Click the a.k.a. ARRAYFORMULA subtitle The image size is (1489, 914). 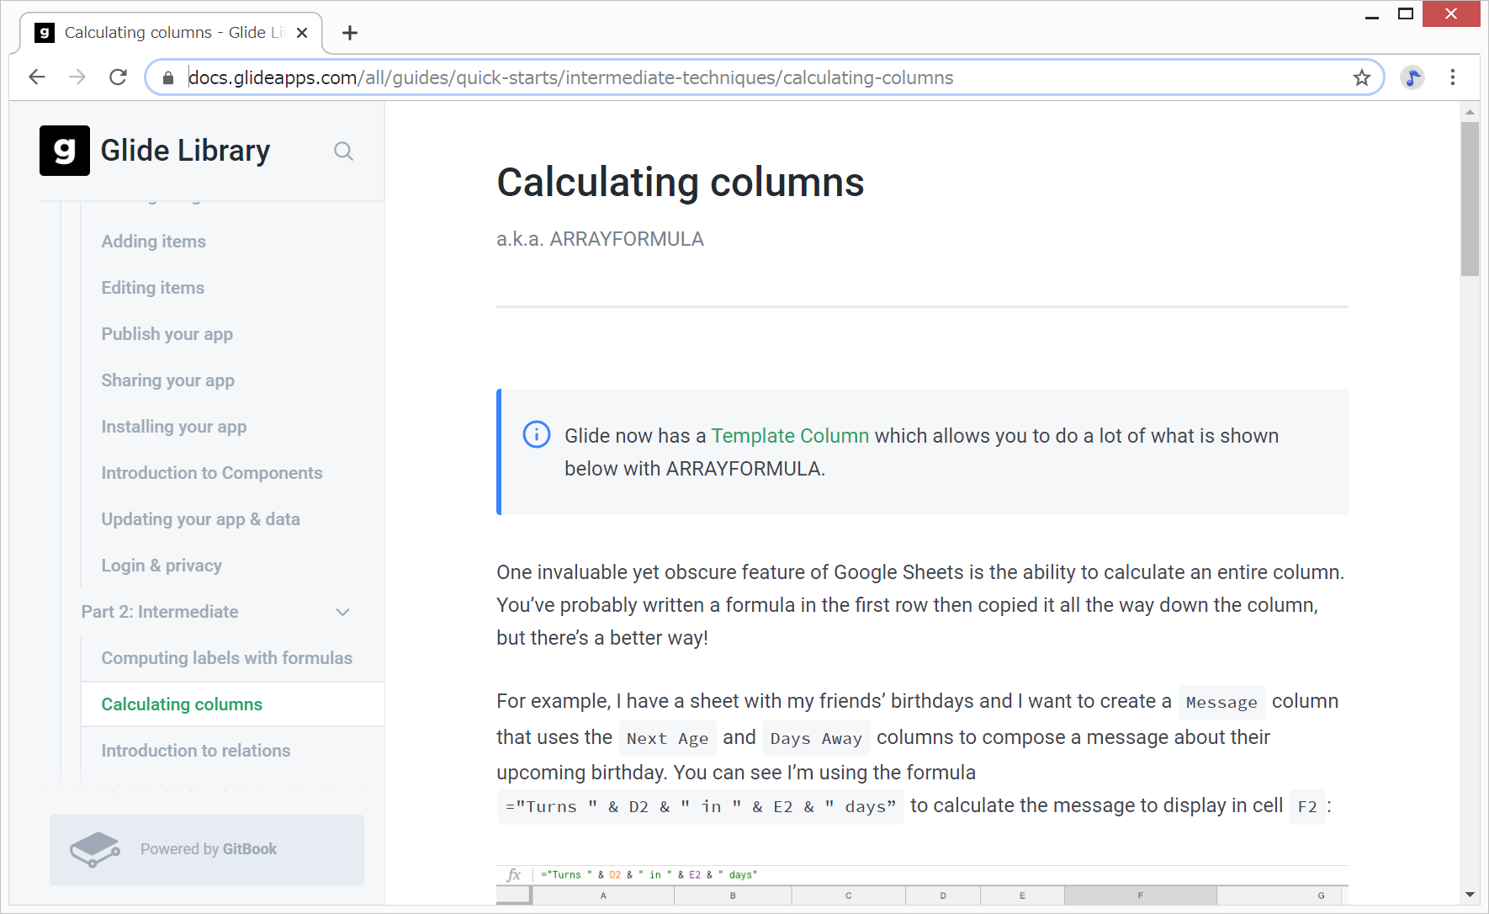pos(600,239)
